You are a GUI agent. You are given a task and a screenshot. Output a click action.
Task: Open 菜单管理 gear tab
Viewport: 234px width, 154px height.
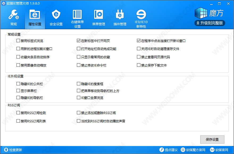point(99,18)
